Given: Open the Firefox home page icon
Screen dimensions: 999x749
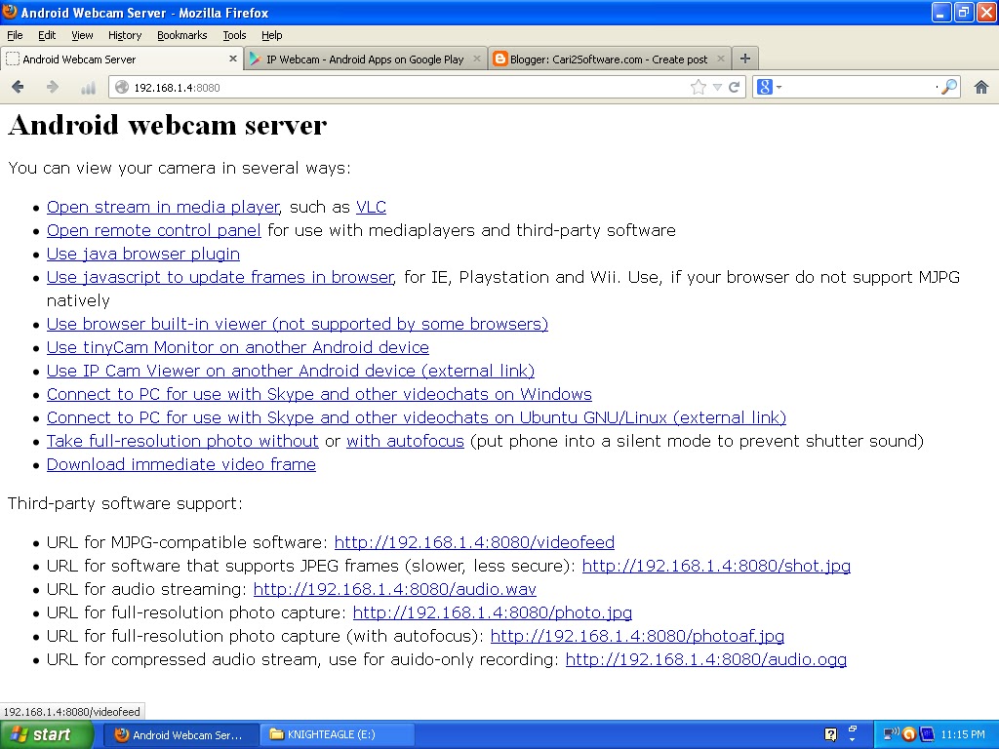Looking at the screenshot, I should [x=981, y=87].
